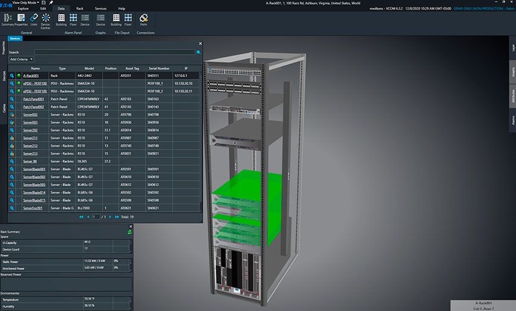Open the ServerBlade815 device link
Screen dimensions: 516x311
coord(34,200)
